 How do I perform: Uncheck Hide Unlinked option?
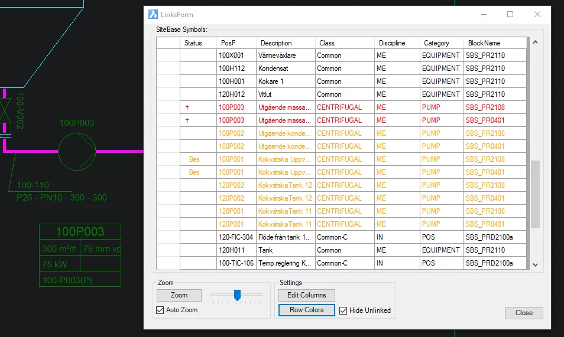pos(343,310)
